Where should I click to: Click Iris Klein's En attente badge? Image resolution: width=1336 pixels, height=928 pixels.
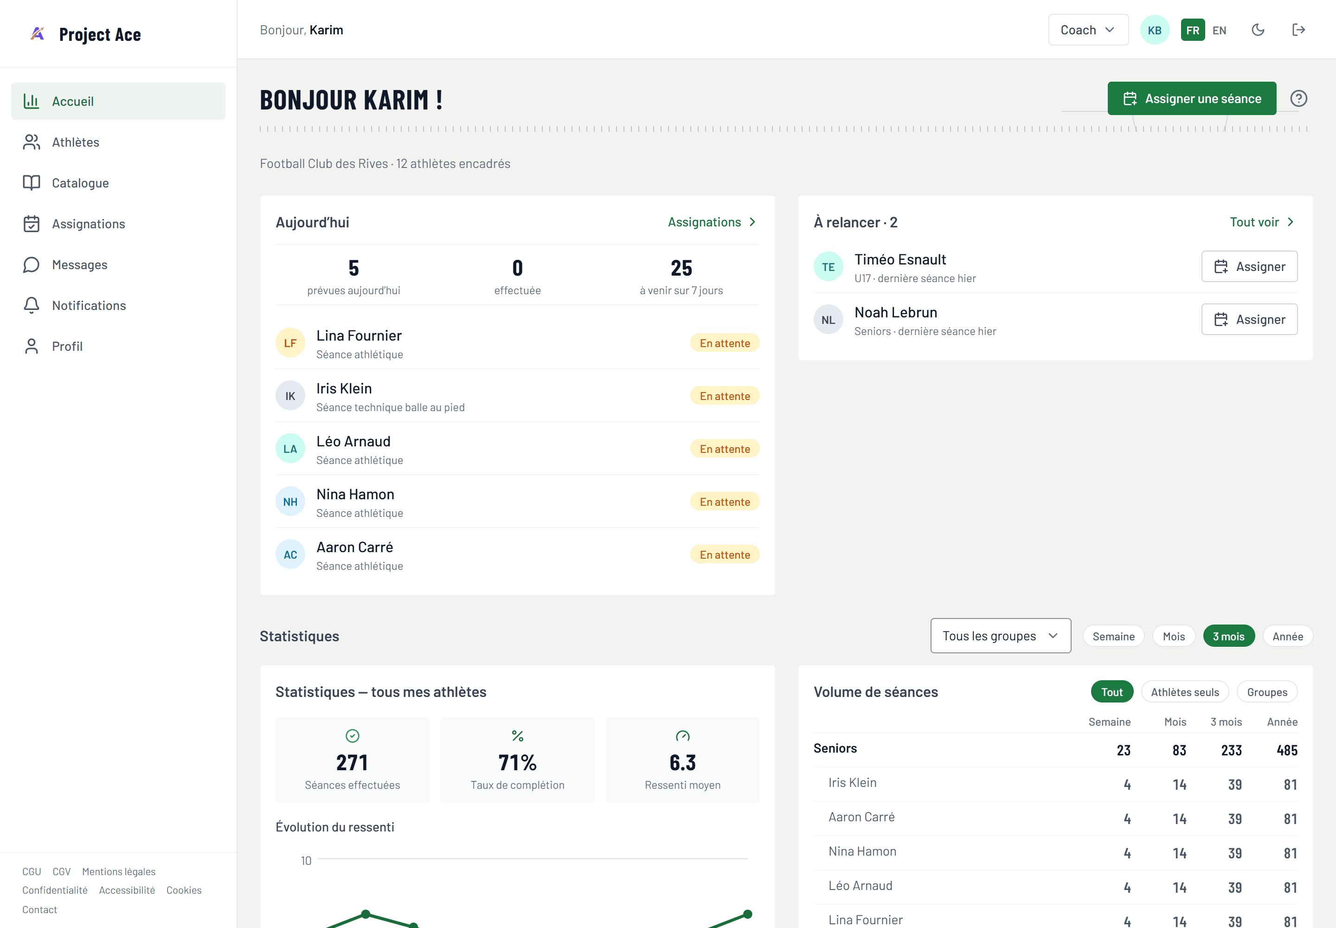tap(725, 396)
